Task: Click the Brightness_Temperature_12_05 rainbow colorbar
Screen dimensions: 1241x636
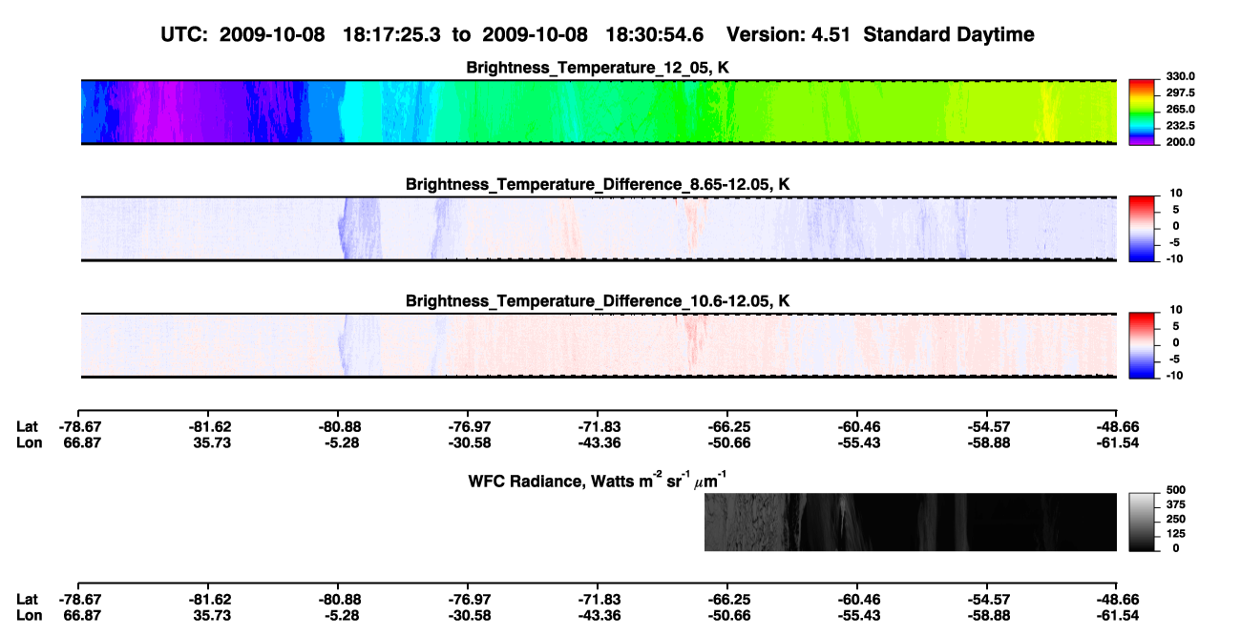Action: click(x=1142, y=112)
